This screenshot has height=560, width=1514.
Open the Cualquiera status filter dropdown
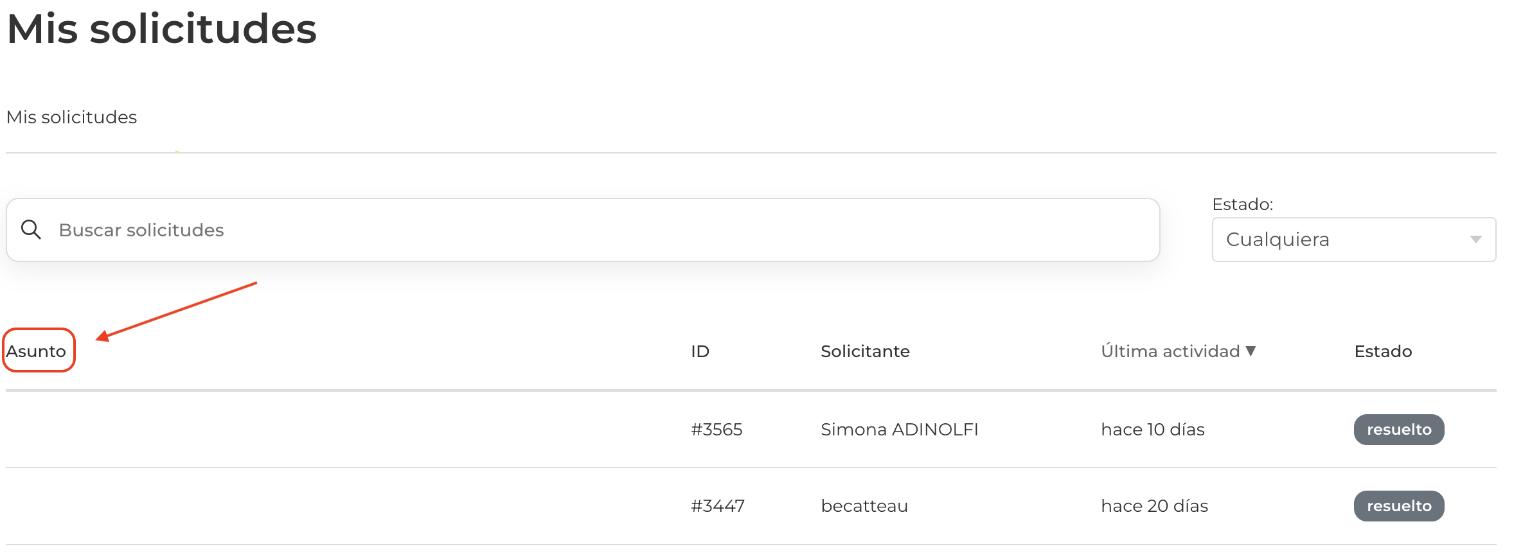(1353, 240)
